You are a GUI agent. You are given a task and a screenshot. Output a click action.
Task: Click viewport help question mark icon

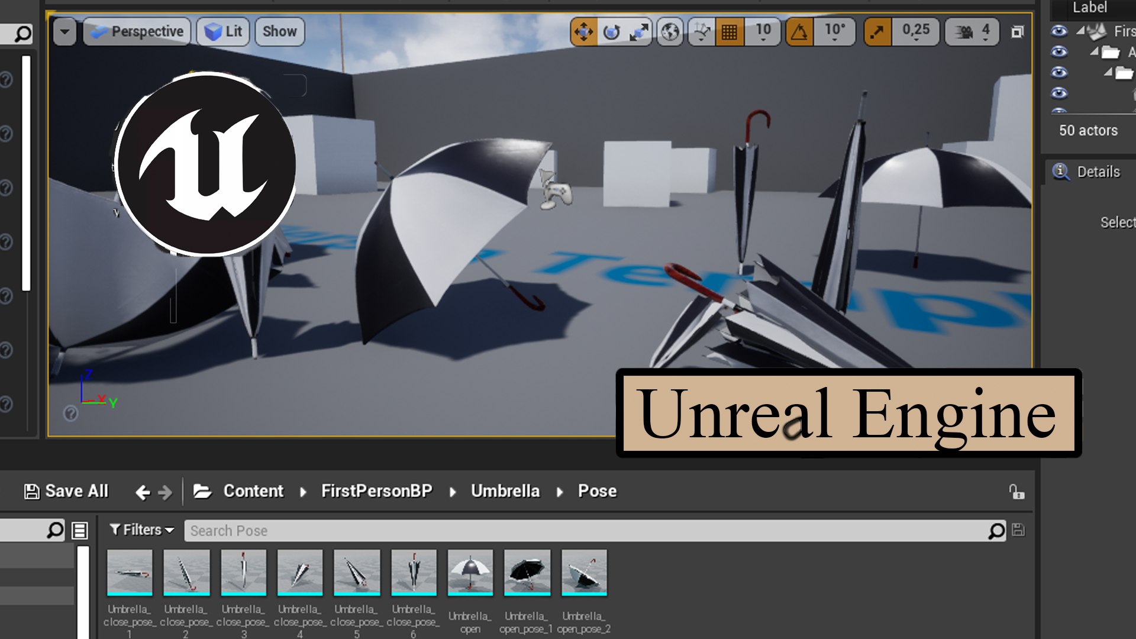coord(70,413)
